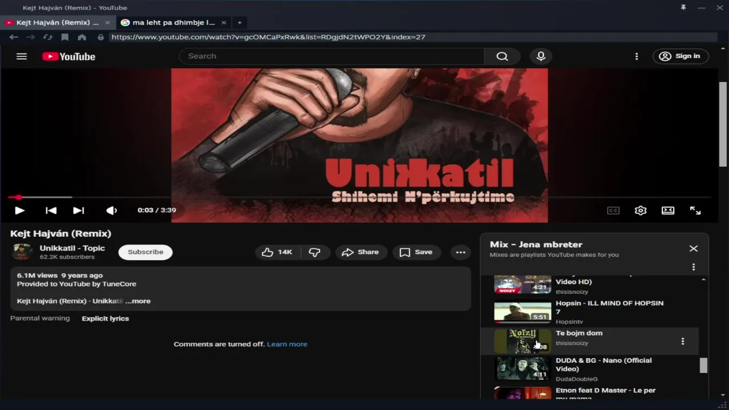The width and height of the screenshot is (729, 410).
Task: Sign in to YouTube
Action: [x=681, y=56]
